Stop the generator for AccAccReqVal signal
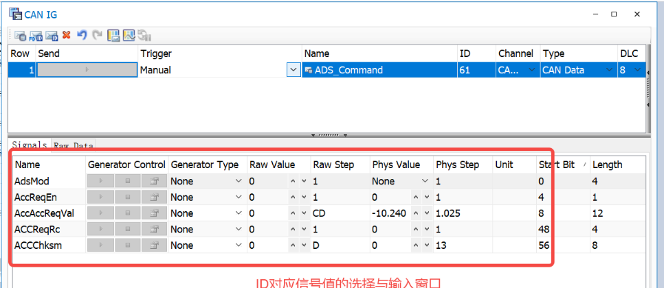 tap(127, 213)
